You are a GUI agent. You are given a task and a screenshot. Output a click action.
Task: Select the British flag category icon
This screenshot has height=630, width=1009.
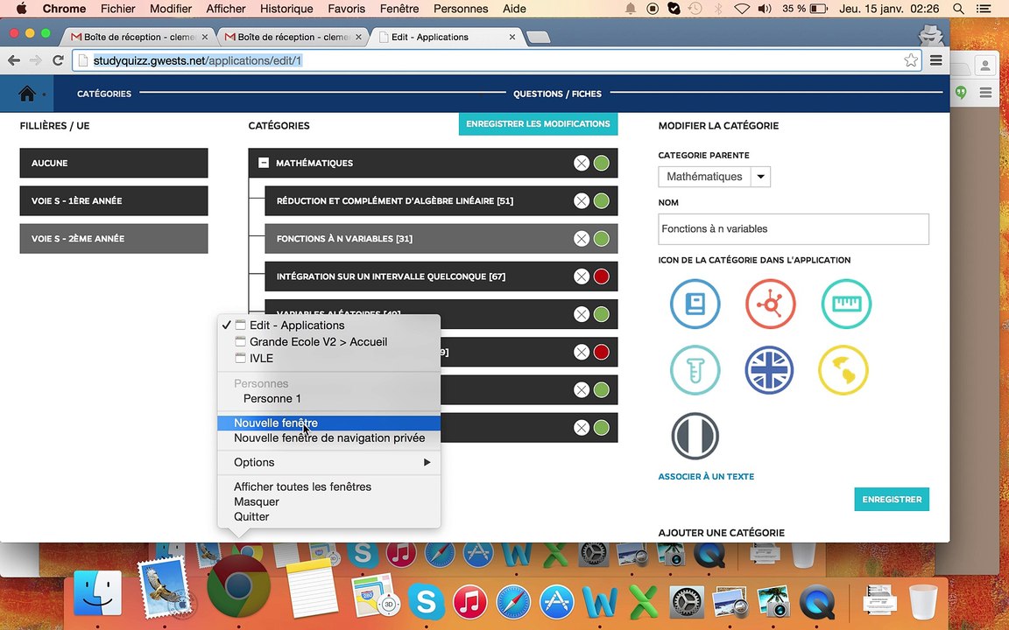point(769,369)
